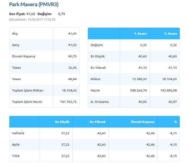Screen dimensions: 188x163
Task: Click the Alış row label
Action: [15, 34]
